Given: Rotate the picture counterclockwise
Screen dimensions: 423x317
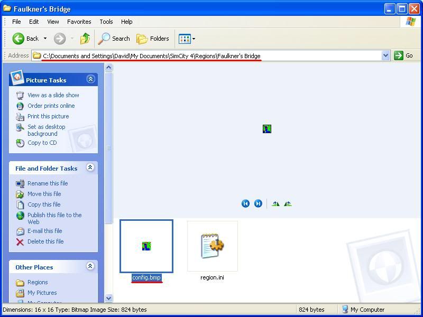Looking at the screenshot, I should coord(288,204).
